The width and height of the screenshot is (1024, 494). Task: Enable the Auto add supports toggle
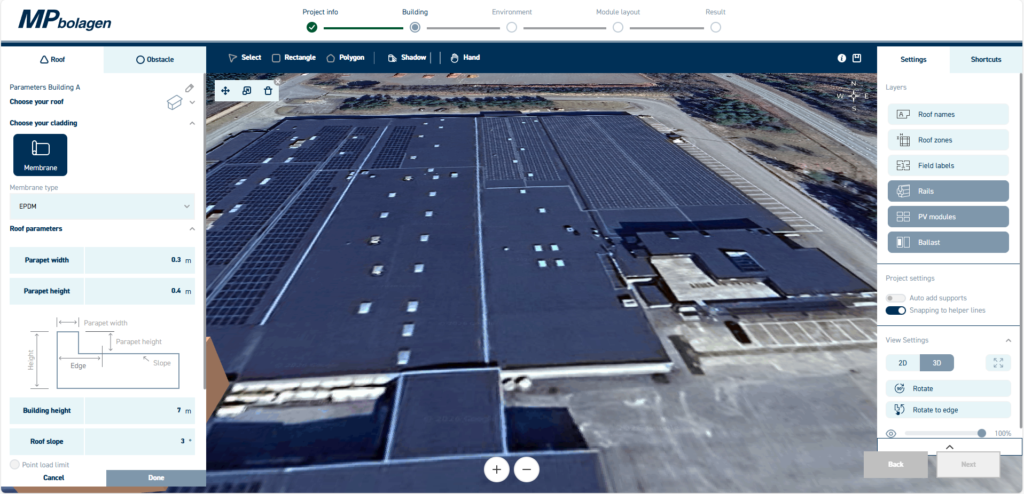(895, 298)
